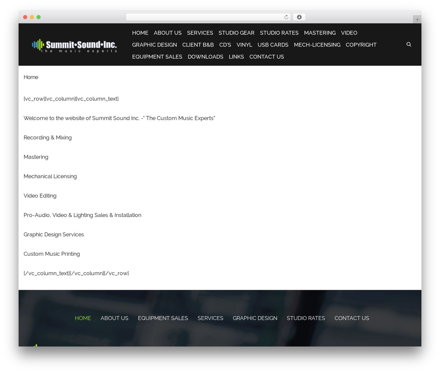
Task: Click the footer Contact Us link
Action: pos(352,318)
